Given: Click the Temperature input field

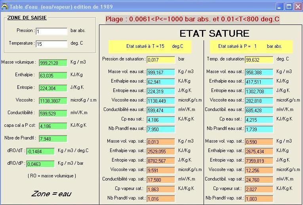Looking at the screenshot, I should [x=51, y=44].
